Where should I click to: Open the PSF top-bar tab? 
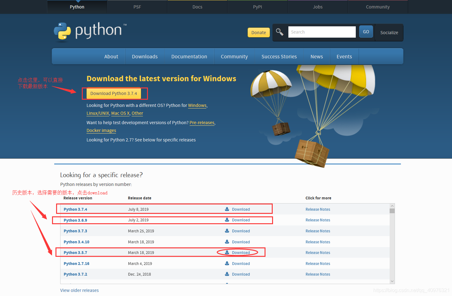[137, 7]
